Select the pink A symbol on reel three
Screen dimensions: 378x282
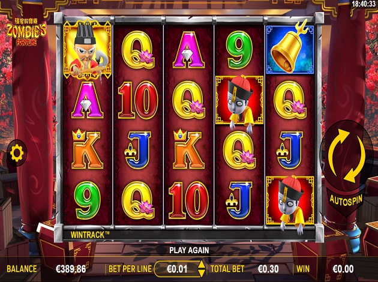[188, 50]
